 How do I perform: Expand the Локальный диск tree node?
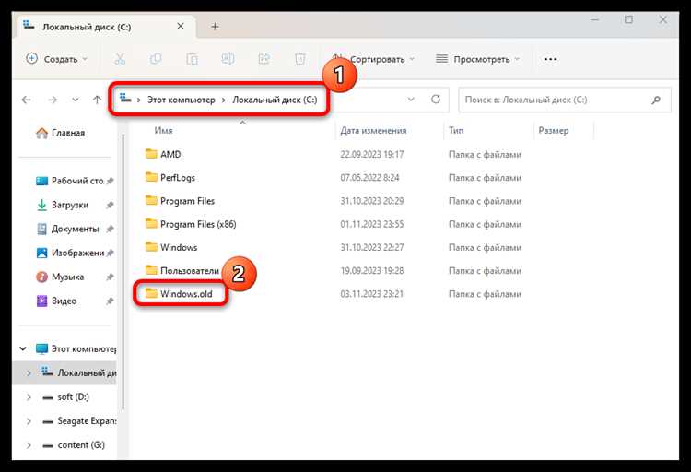pos(29,373)
